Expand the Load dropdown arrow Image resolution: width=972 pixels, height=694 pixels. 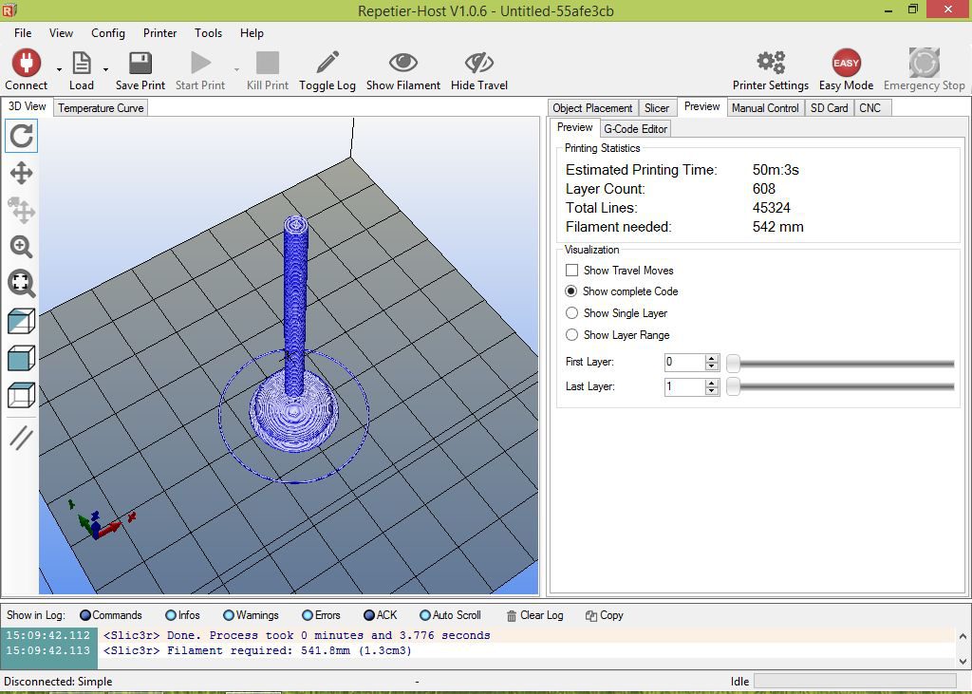click(105, 69)
